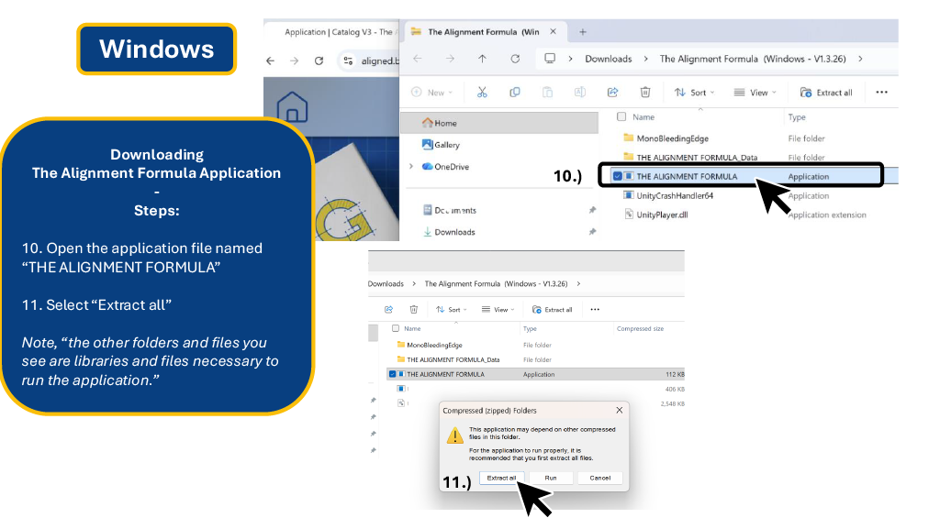
Task: Open the Sort dropdown
Action: (x=696, y=93)
